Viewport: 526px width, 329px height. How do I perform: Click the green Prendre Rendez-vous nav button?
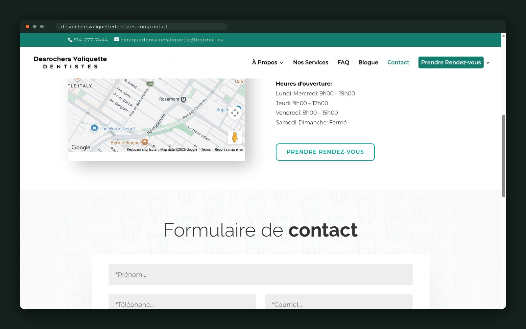451,63
